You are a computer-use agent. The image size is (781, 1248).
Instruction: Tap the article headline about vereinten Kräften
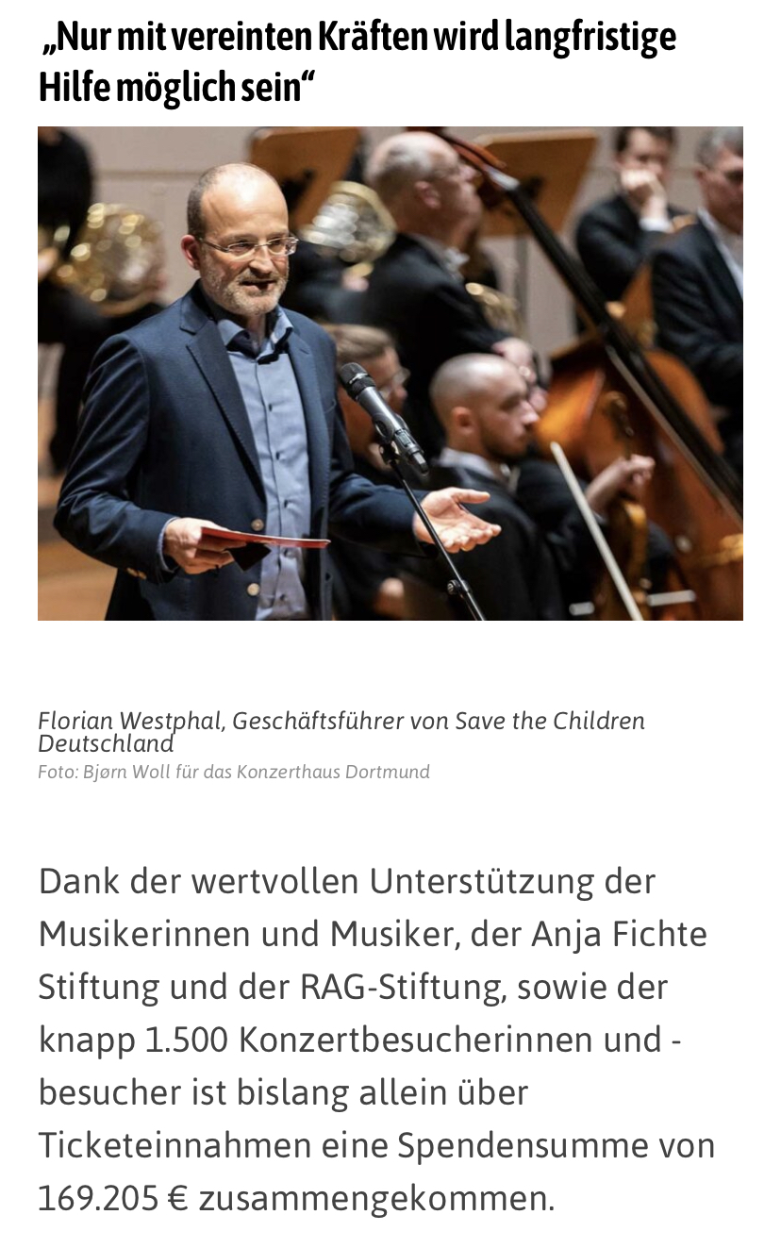click(x=357, y=62)
